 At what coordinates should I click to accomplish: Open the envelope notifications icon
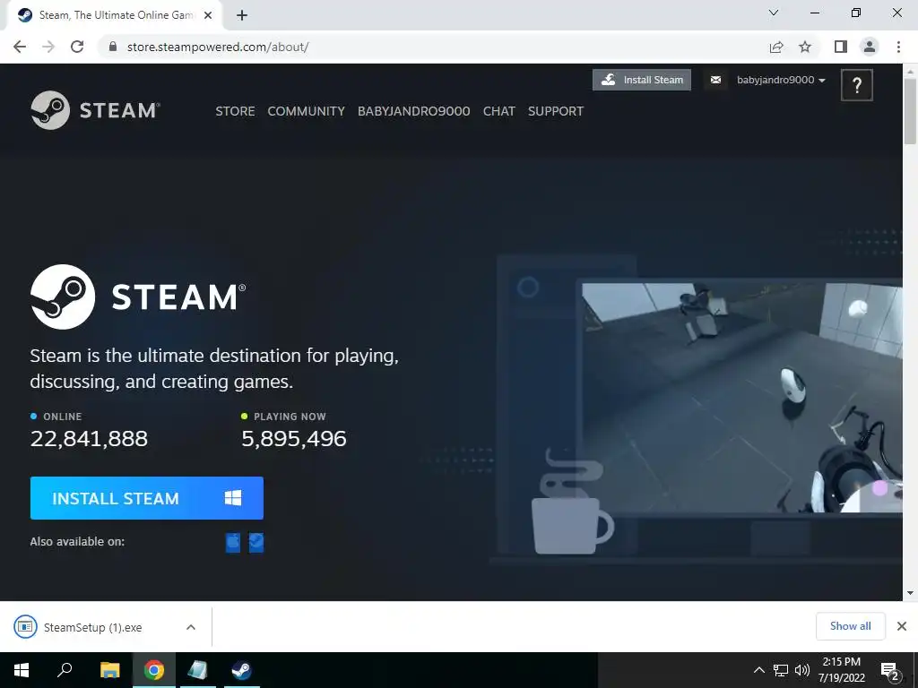pos(715,80)
